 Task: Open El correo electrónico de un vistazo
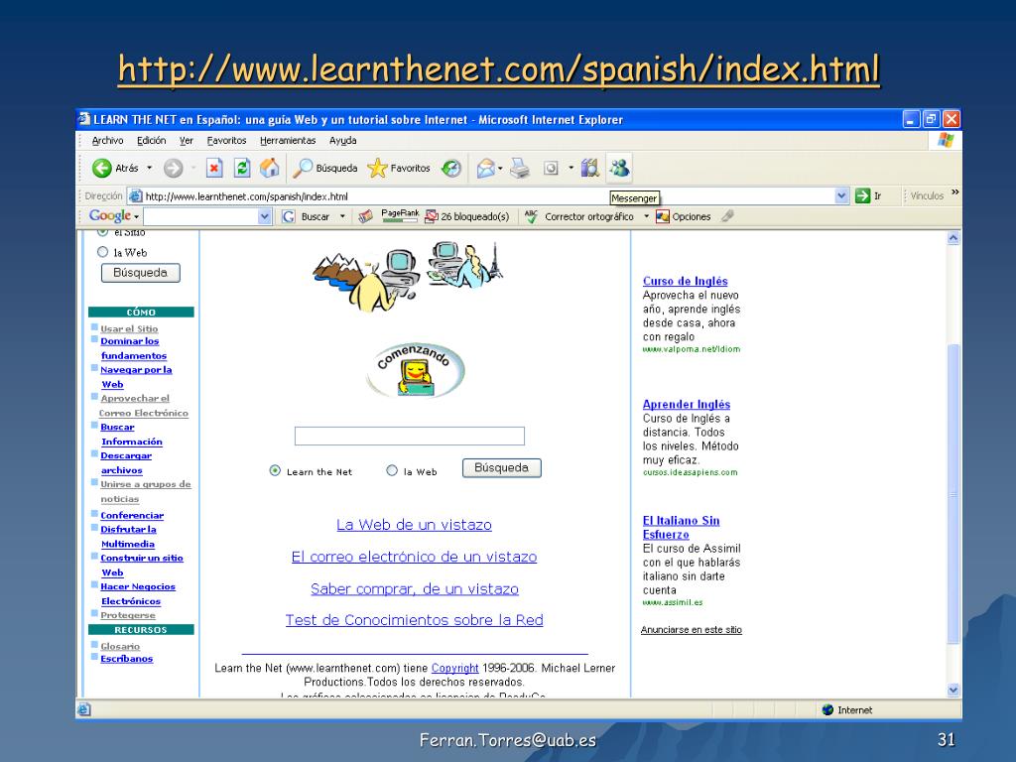[x=414, y=557]
